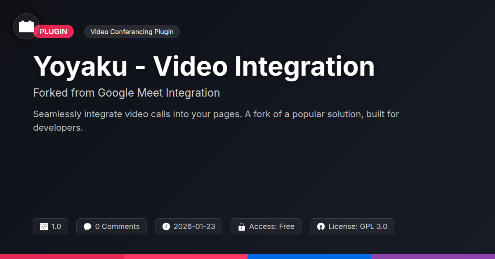The image size is (495, 259).
Task: Click the 1.0 version label
Action: (x=56, y=227)
